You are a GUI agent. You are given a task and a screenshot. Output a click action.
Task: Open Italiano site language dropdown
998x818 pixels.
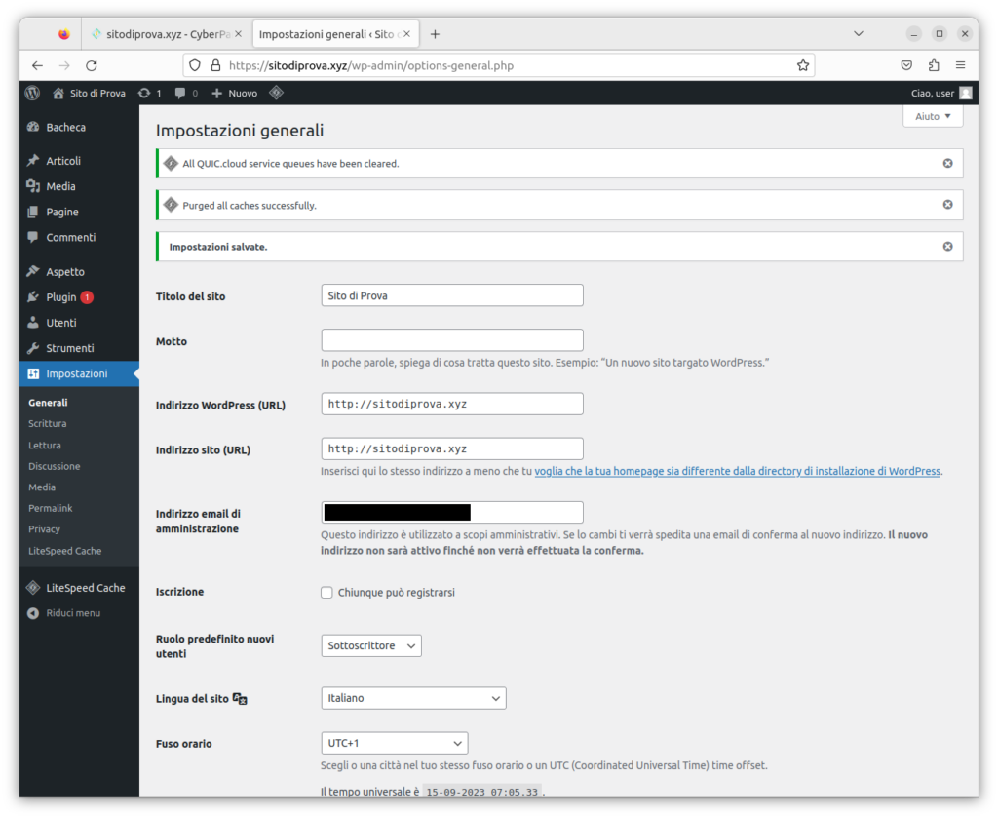413,698
